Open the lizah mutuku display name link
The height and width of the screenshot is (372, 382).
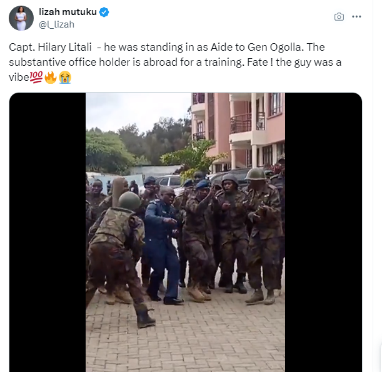tap(68, 12)
